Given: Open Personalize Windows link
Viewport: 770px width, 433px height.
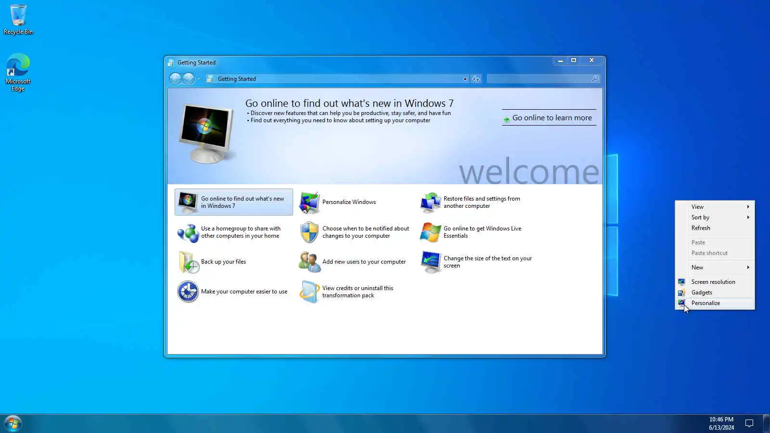Looking at the screenshot, I should [349, 202].
